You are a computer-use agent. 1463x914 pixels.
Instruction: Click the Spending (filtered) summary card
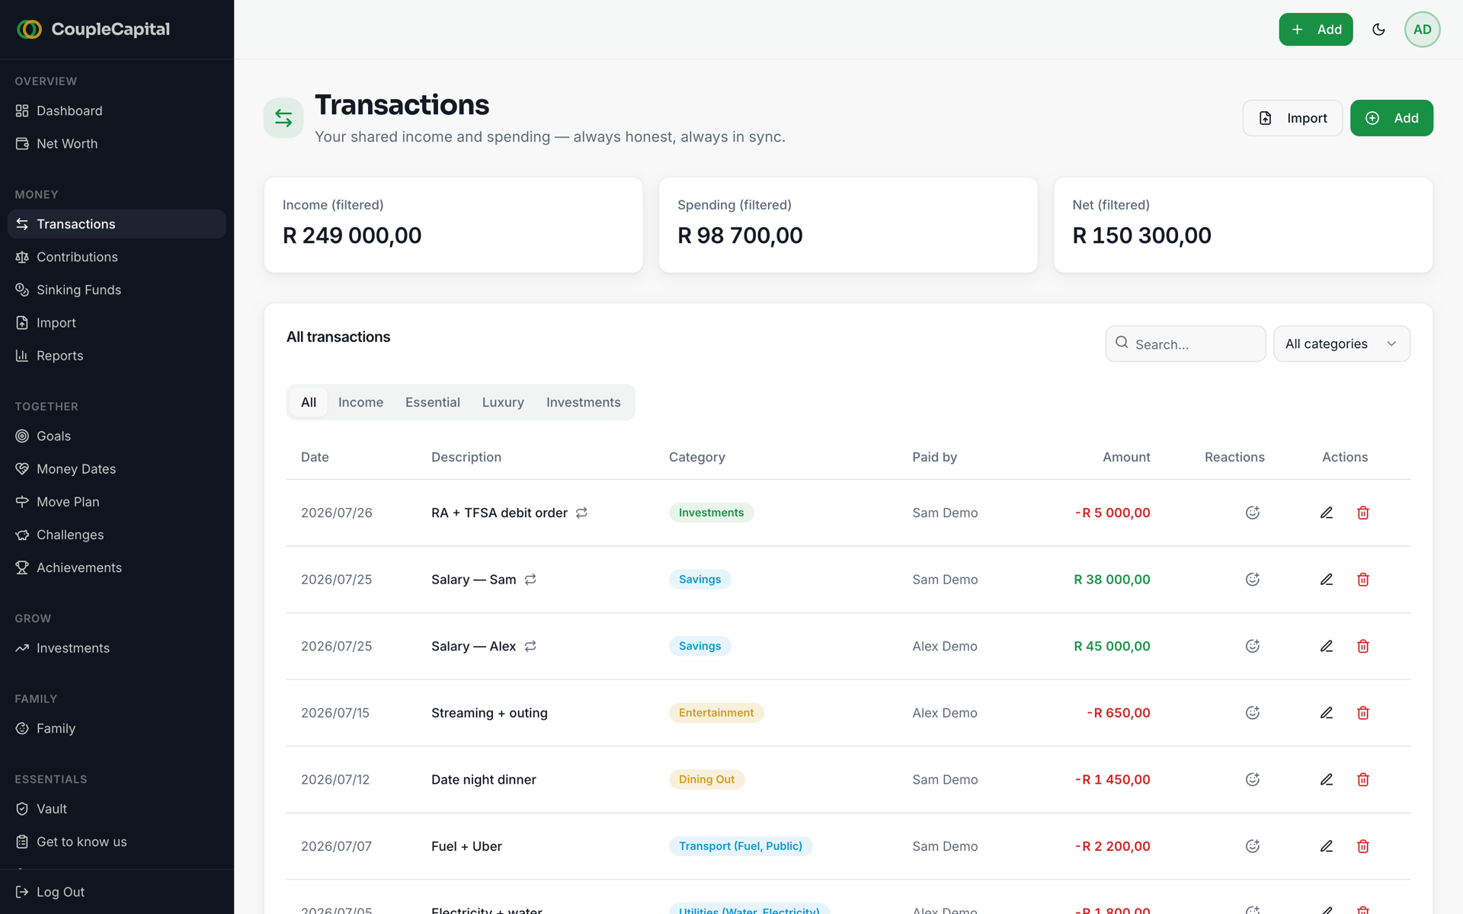click(848, 225)
